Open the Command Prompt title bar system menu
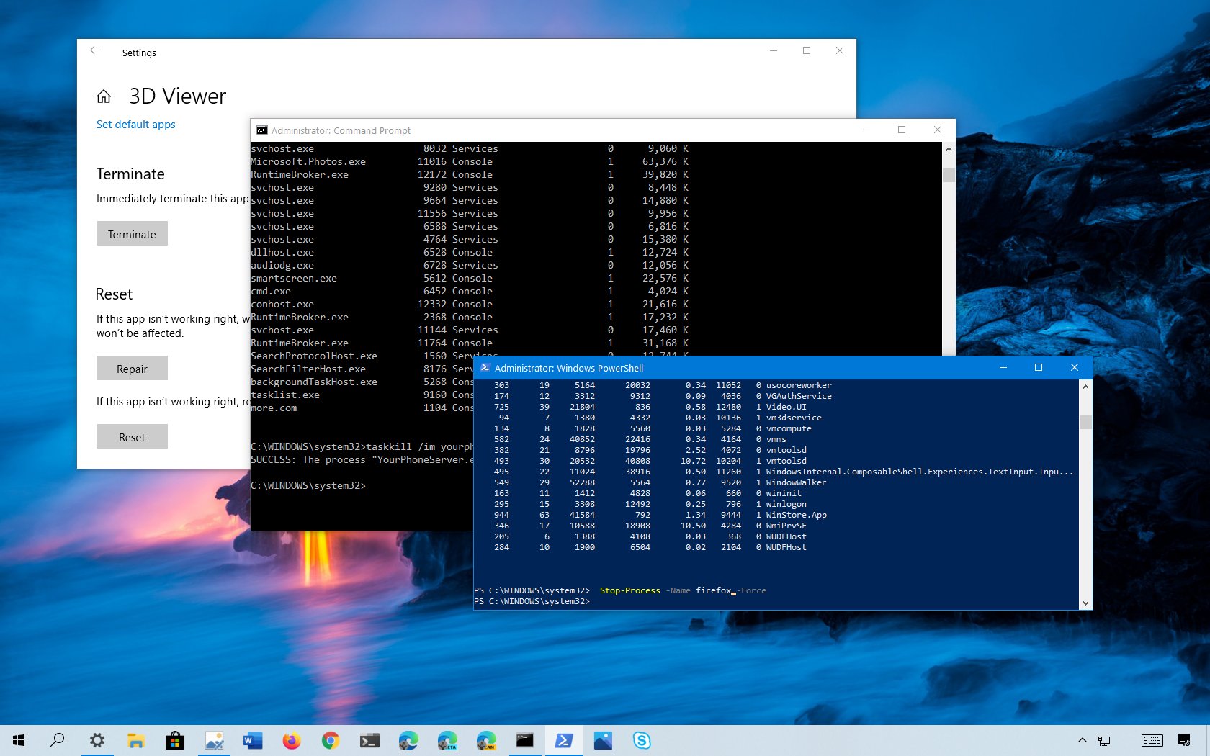1210x756 pixels. coord(261,130)
